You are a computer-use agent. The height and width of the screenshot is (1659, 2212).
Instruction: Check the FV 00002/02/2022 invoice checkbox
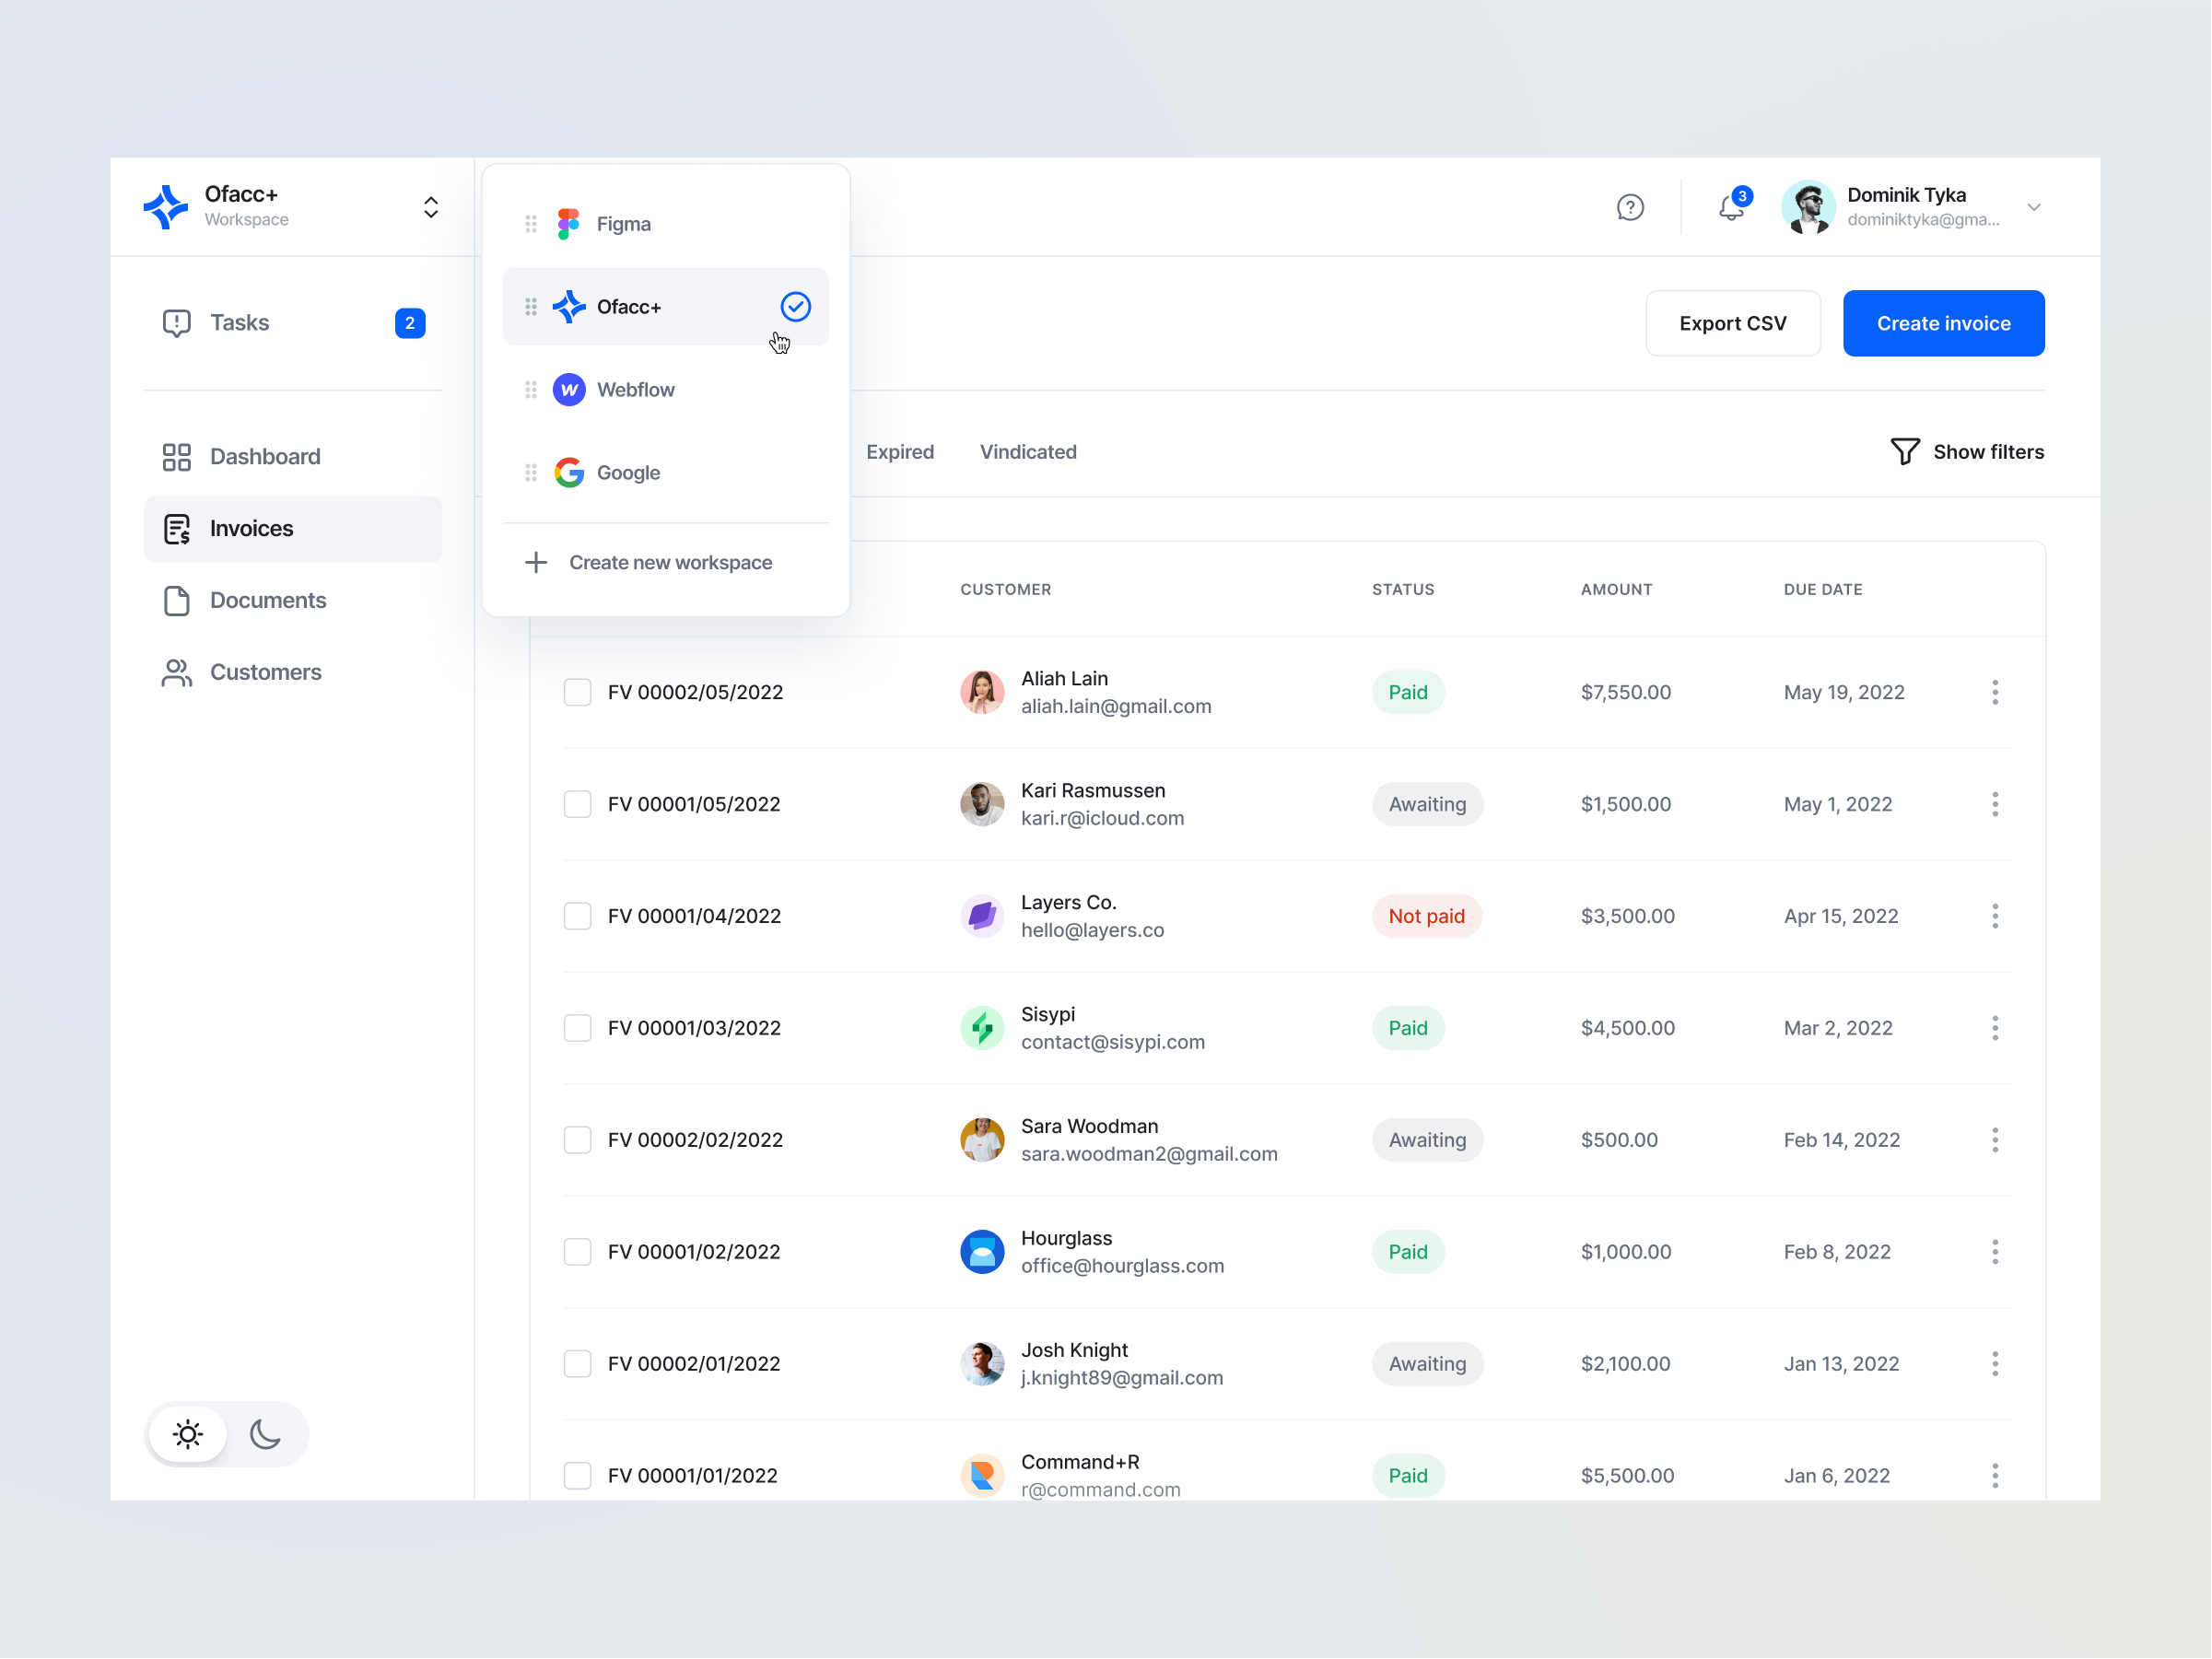579,1138
